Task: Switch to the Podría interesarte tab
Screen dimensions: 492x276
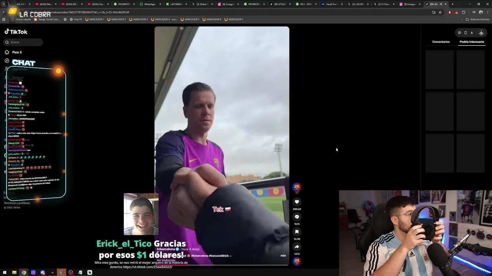Action: pos(472,42)
